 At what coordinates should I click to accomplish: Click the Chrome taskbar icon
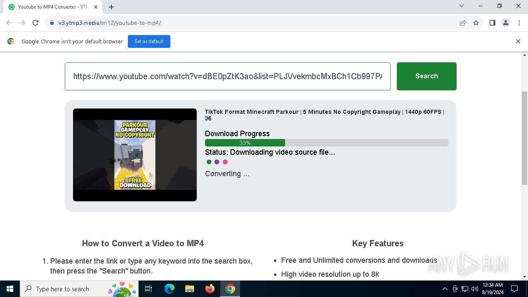coord(230,289)
